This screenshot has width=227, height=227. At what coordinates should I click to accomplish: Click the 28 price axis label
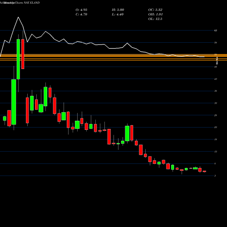(x=216, y=115)
